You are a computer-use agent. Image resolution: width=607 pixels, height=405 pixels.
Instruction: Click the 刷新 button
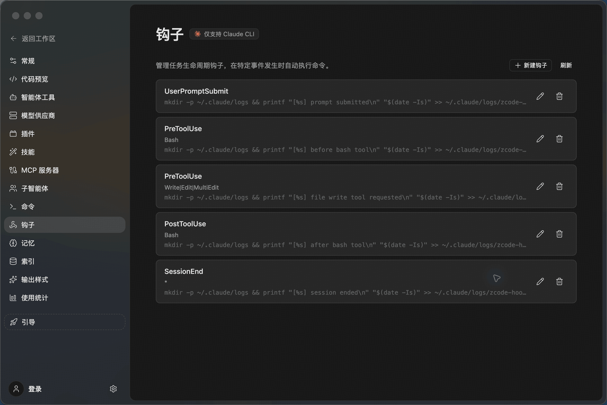566,65
